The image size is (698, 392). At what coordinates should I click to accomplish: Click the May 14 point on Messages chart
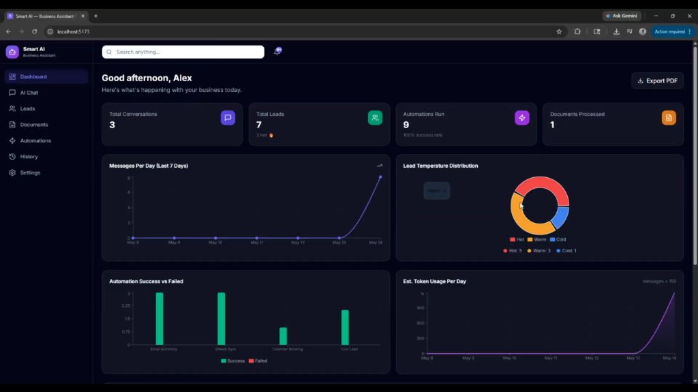pos(380,177)
